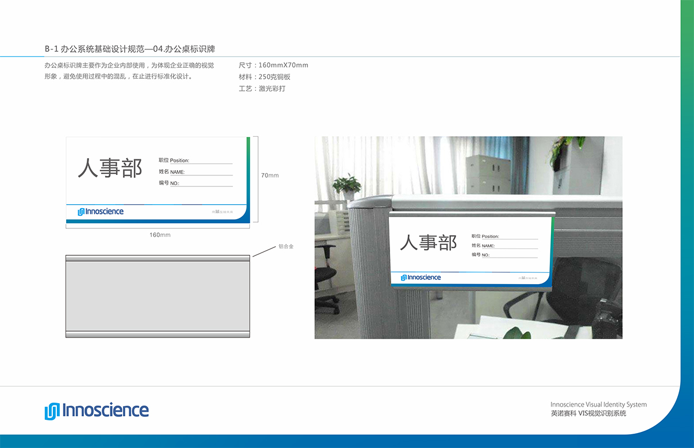
Task: Click the 160mm width dimension label
Action: (x=160, y=235)
